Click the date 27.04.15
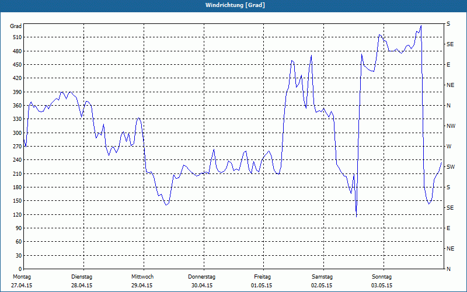The width and height of the screenshot is (467, 292). [22, 286]
